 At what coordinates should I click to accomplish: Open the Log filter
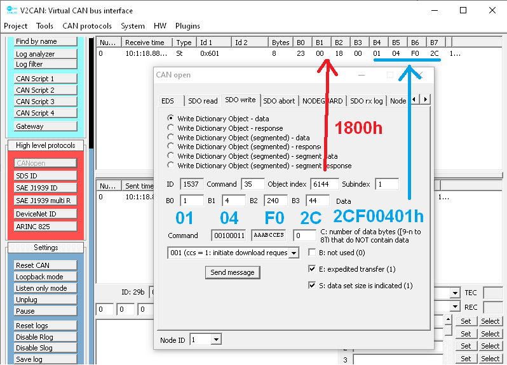tap(45, 64)
